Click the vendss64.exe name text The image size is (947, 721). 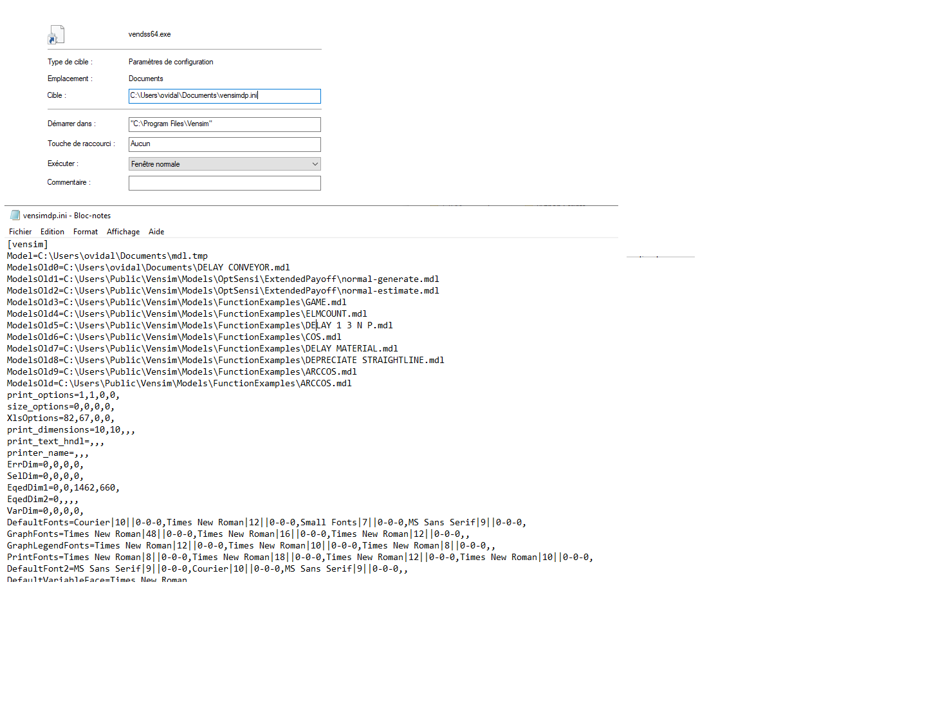(149, 34)
